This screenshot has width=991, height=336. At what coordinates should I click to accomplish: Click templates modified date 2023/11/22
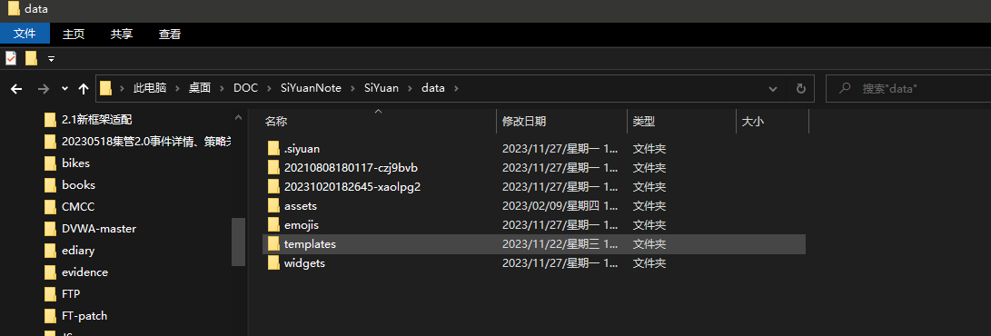pos(560,243)
